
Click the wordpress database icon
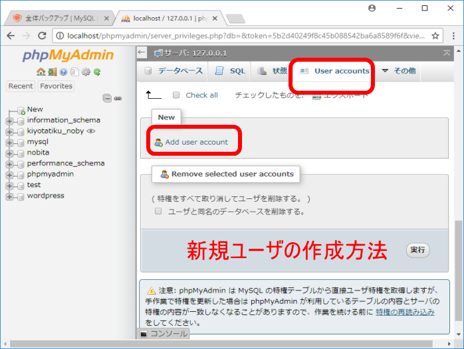click(x=21, y=196)
